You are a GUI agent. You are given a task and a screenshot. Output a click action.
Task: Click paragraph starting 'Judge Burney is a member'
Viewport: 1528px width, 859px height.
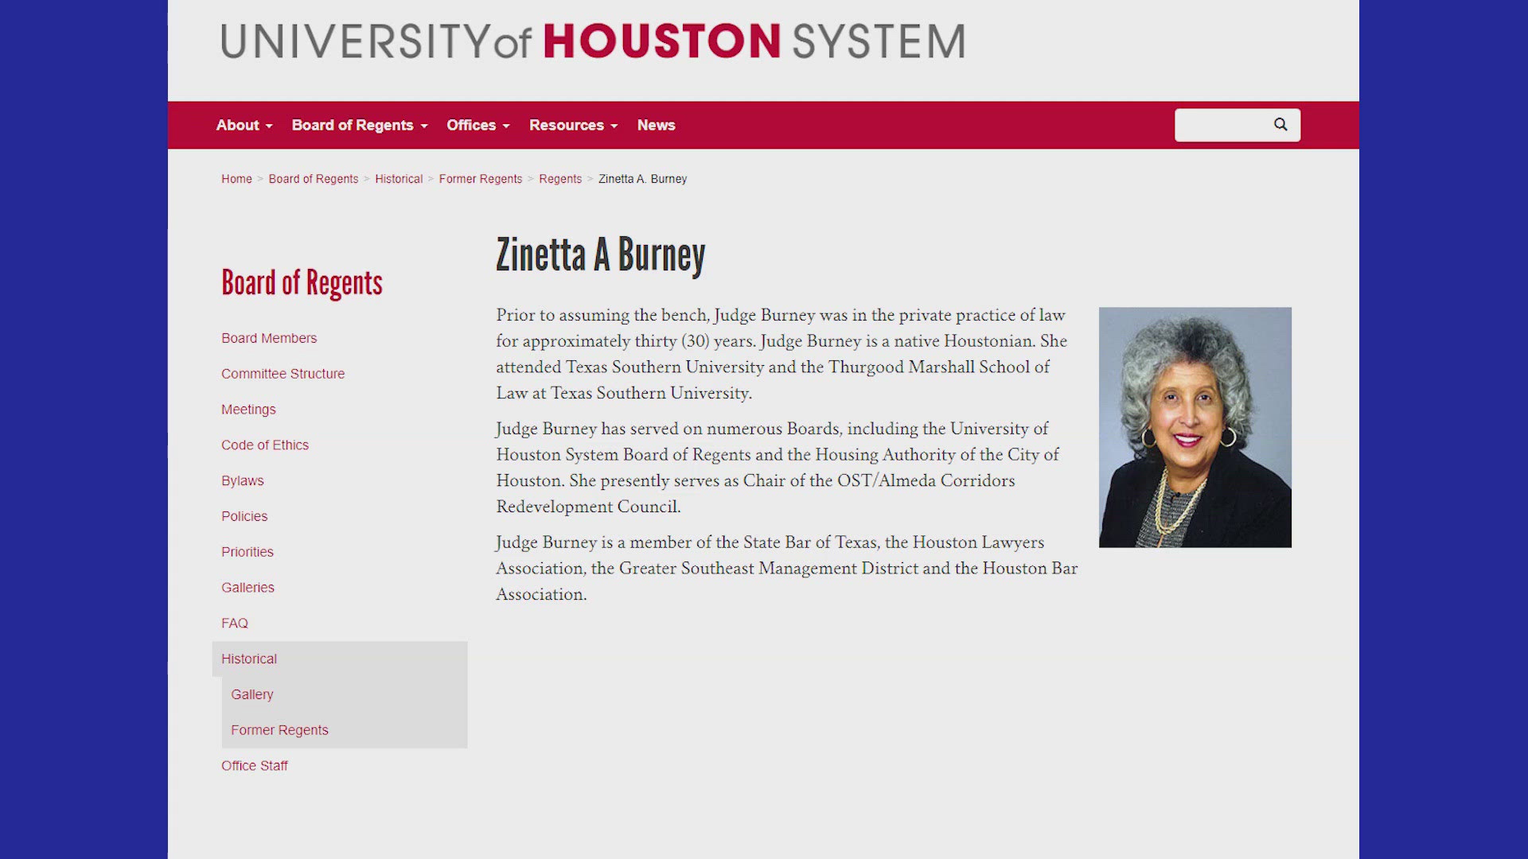pyautogui.click(x=787, y=568)
